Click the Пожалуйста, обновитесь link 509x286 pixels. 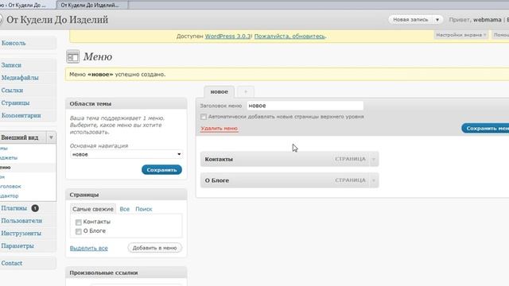(x=289, y=37)
